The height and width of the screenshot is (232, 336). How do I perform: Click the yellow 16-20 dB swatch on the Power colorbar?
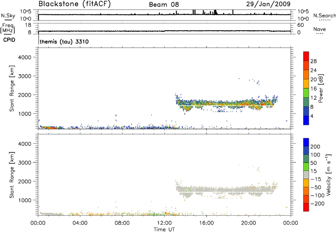pos(306,84)
